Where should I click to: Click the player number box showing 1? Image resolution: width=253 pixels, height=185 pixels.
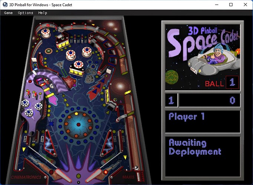pyautogui.click(x=171, y=100)
